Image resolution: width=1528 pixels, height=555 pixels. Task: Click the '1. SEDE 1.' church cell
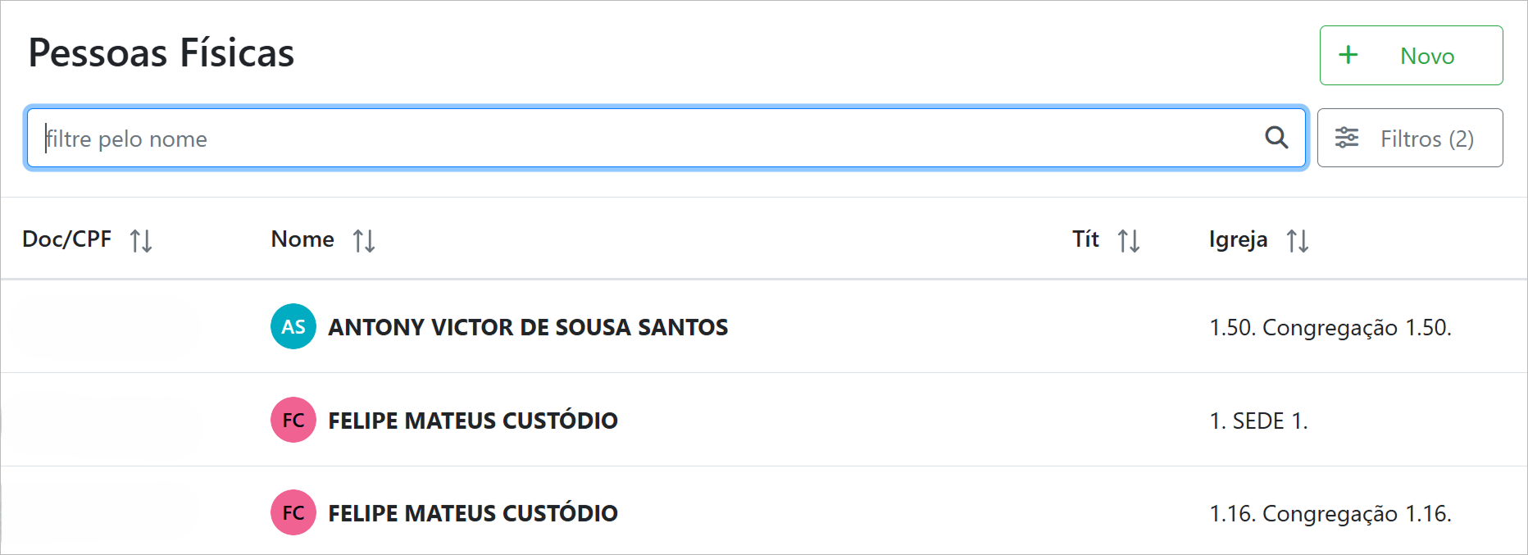point(1258,421)
